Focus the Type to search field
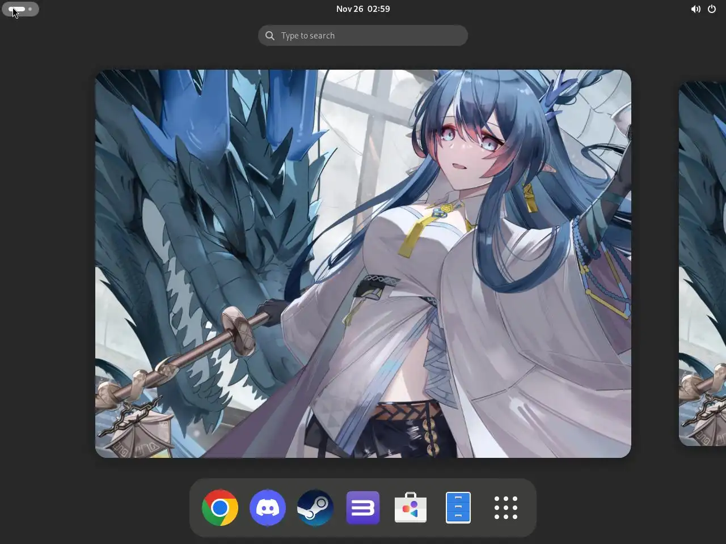The height and width of the screenshot is (544, 726). click(363, 36)
